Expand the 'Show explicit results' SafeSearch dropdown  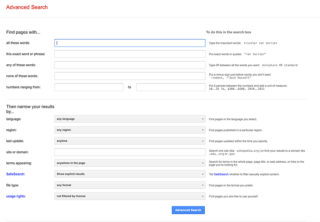click(130, 174)
